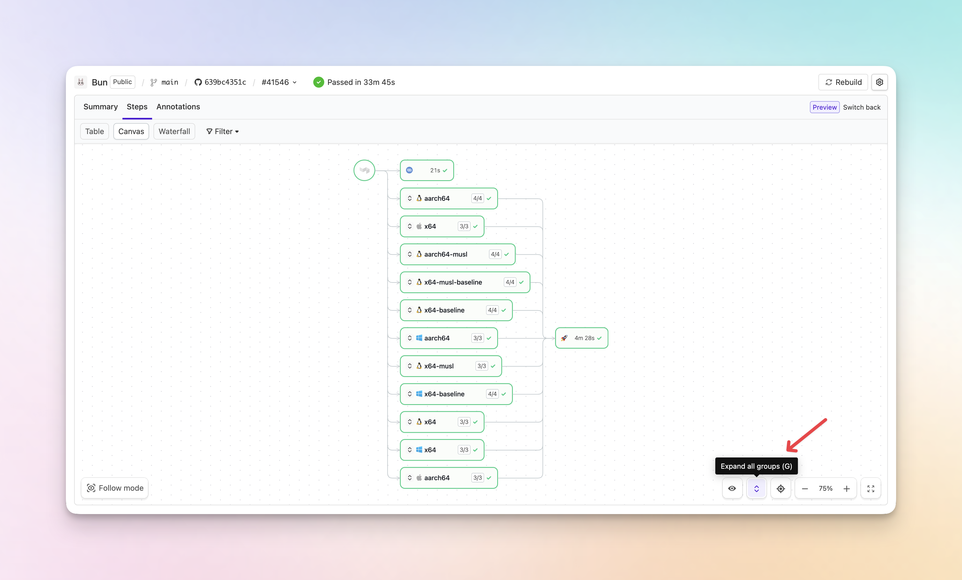Screen dimensions: 962x580
Task: Zoom in with the plus icon
Action: (x=846, y=489)
